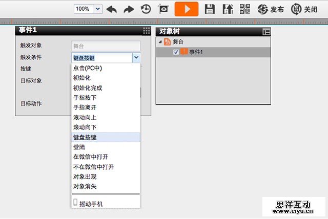The width and height of the screenshot is (328, 219).
Task: Click the redo arrow icon
Action: pos(129,9)
